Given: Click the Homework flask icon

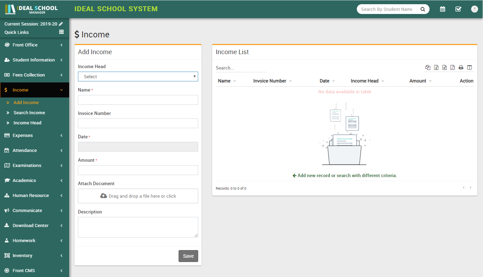Looking at the screenshot, I should point(7,240).
